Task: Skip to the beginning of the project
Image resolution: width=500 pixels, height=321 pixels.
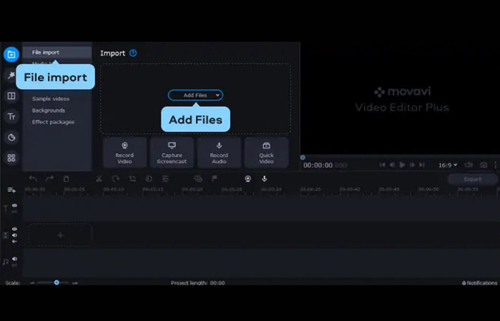Action: point(382,165)
